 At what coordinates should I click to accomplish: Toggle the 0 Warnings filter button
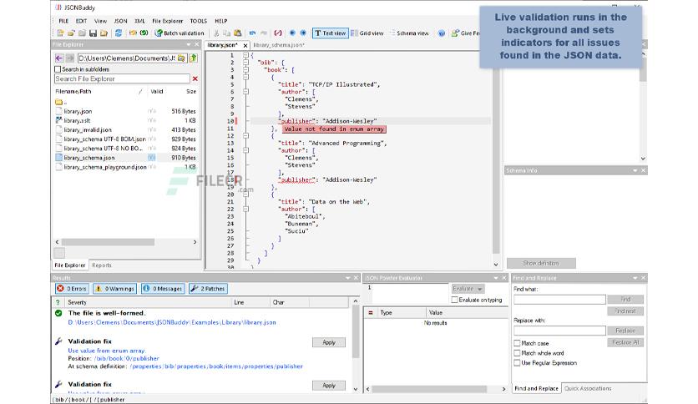tap(115, 289)
